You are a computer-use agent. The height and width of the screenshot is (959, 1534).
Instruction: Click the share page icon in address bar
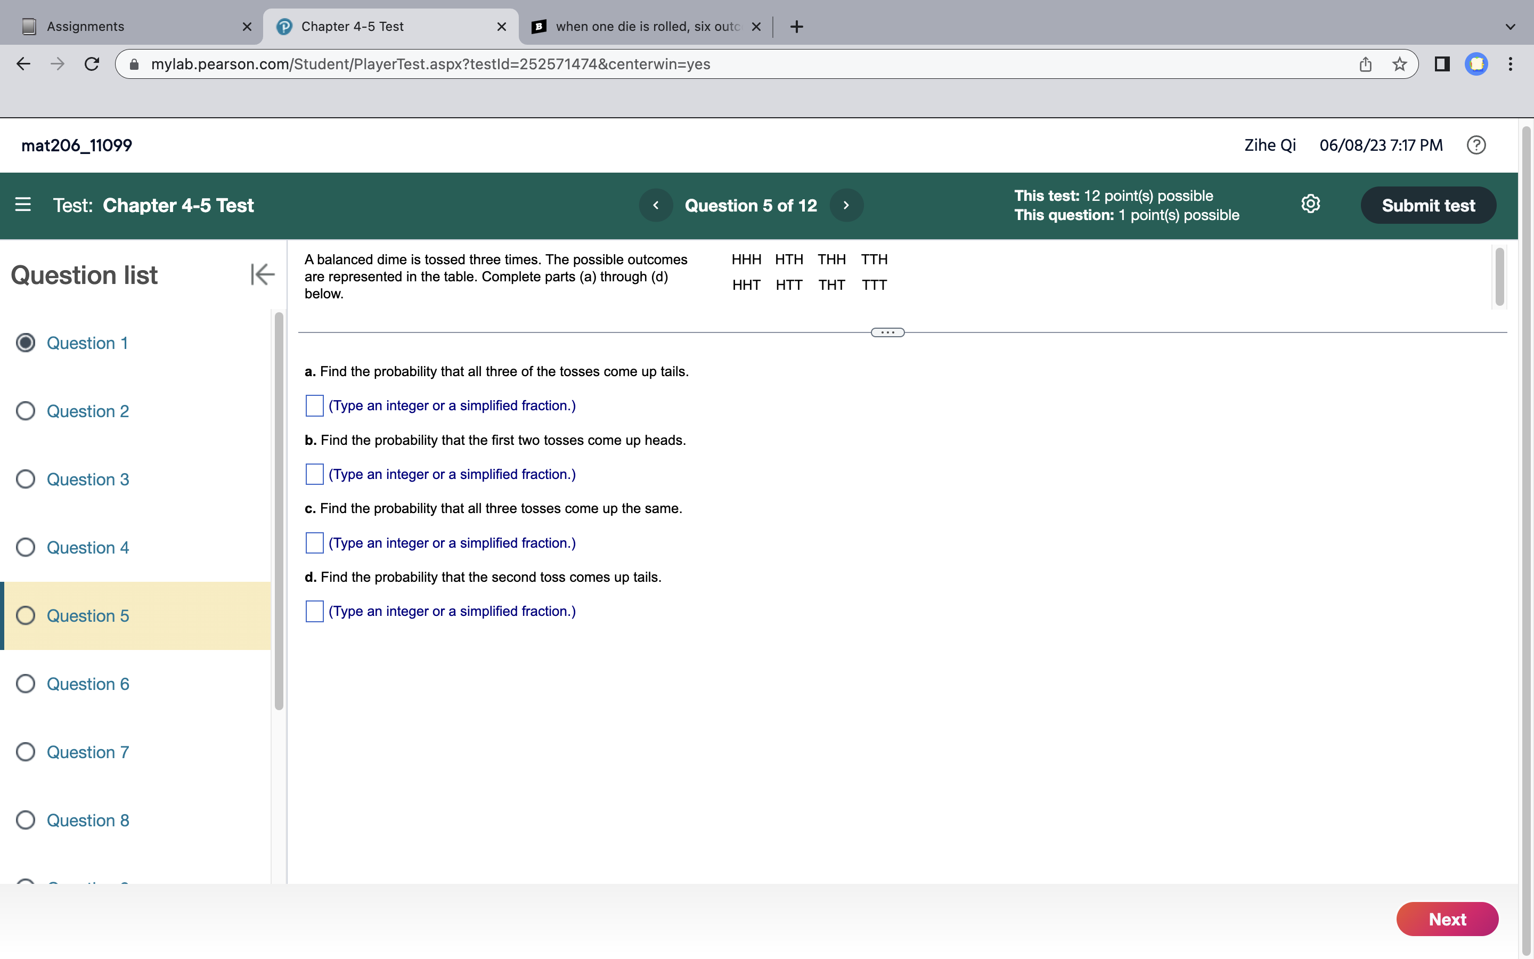coord(1365,64)
